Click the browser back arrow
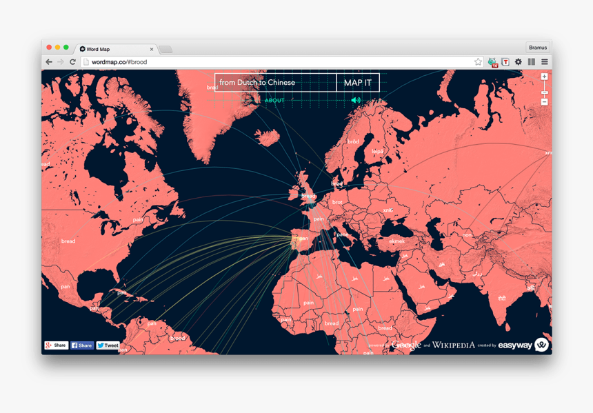The width and height of the screenshot is (593, 413). point(49,62)
